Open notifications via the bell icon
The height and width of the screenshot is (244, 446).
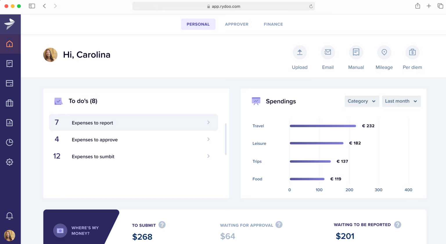pos(10,216)
